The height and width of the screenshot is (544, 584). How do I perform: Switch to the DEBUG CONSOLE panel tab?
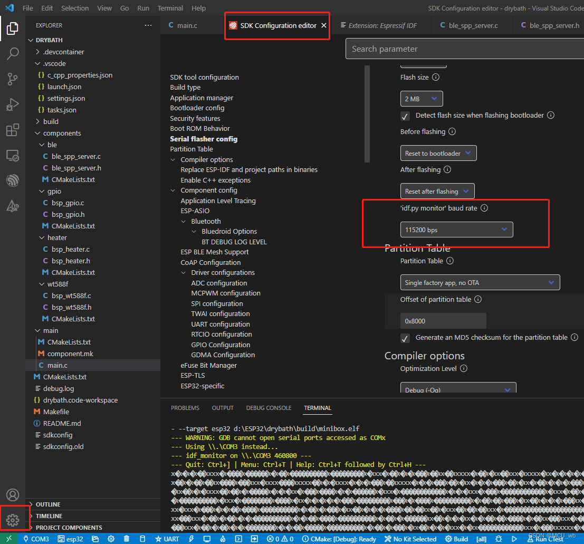pos(269,408)
